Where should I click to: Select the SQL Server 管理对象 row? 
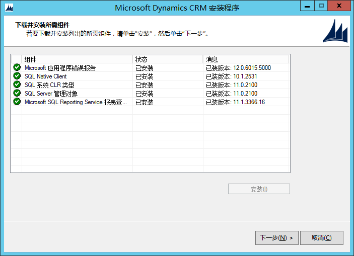(150, 94)
